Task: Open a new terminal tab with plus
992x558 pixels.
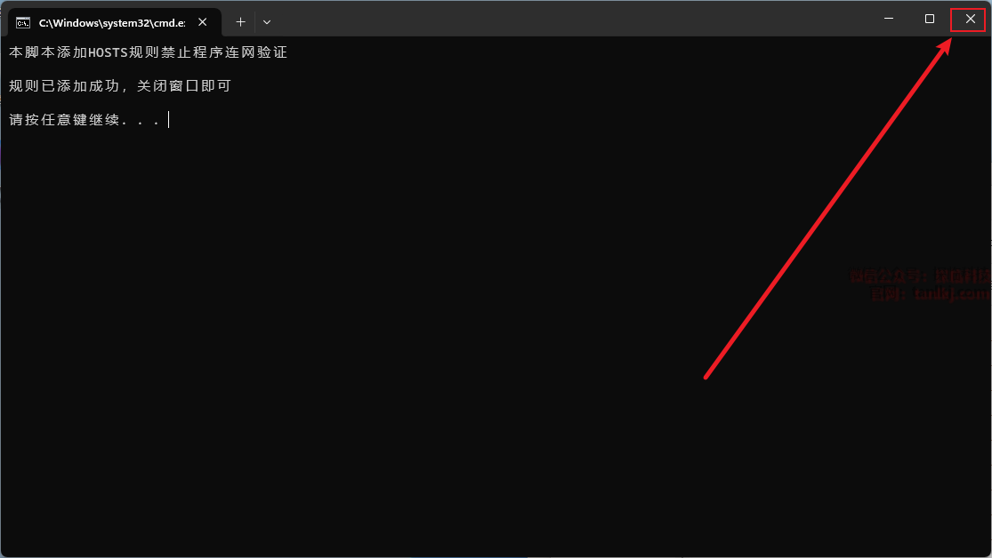Action: click(240, 22)
